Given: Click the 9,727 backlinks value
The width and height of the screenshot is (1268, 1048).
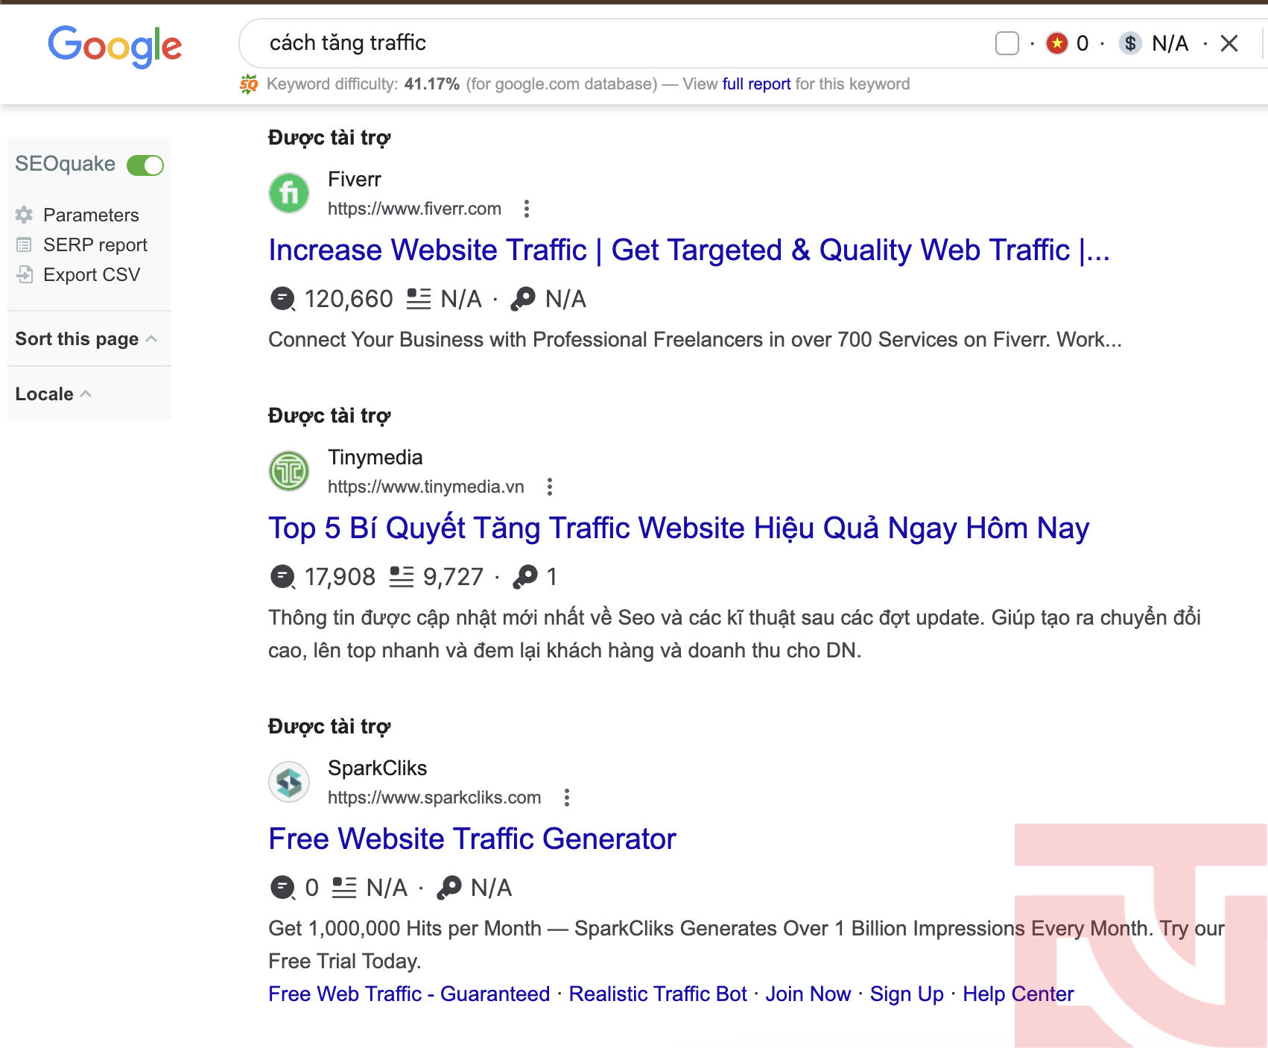Looking at the screenshot, I should coord(453,577).
